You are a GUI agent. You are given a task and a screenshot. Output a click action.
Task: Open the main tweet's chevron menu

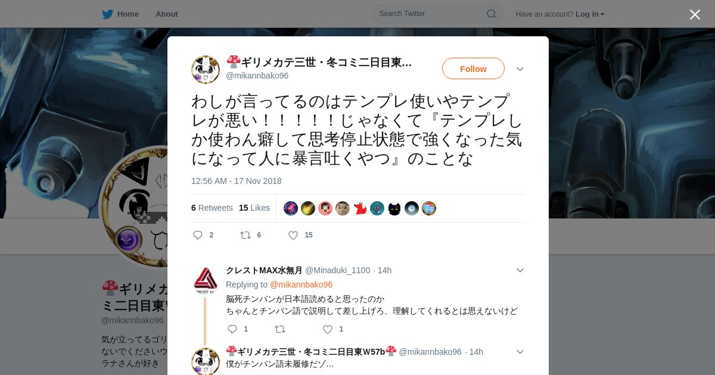click(x=520, y=69)
